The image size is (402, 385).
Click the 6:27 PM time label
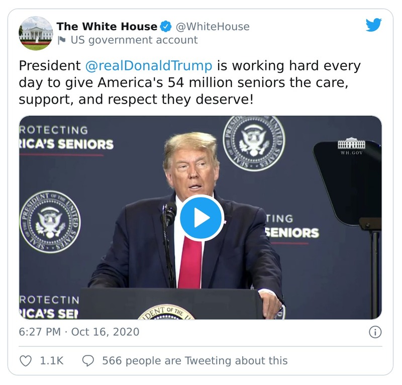coord(39,333)
